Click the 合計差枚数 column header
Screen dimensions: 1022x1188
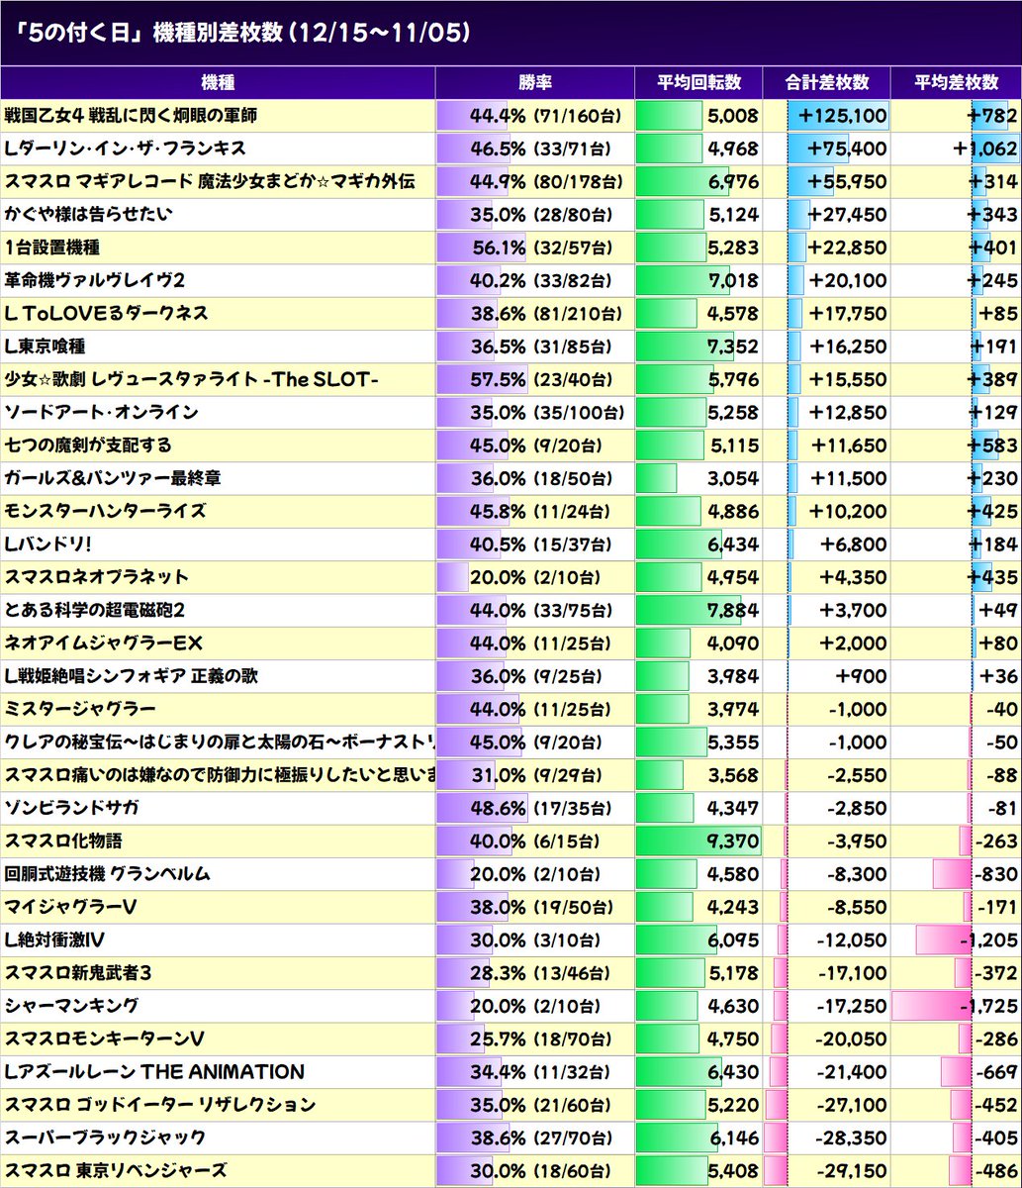(827, 83)
